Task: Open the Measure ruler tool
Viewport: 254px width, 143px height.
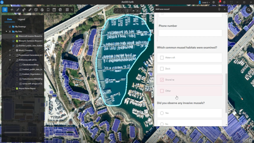Action: pos(30,10)
